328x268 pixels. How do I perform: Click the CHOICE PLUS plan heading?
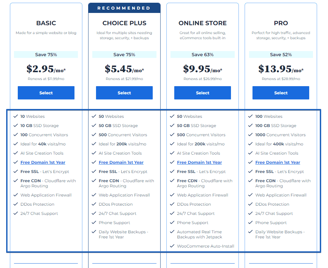point(124,23)
